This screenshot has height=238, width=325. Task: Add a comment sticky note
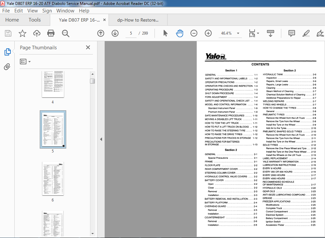coord(292,33)
